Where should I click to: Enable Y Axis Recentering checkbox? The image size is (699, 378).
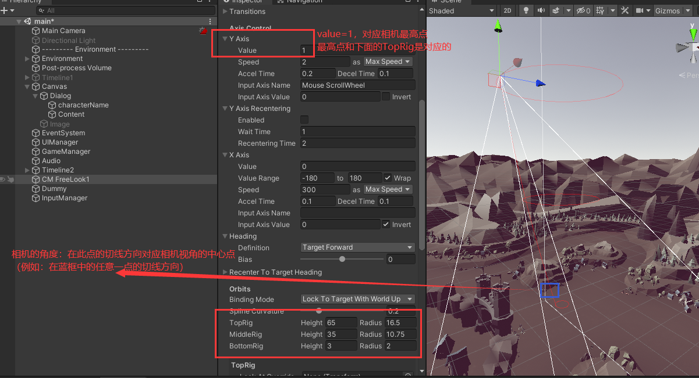point(304,120)
